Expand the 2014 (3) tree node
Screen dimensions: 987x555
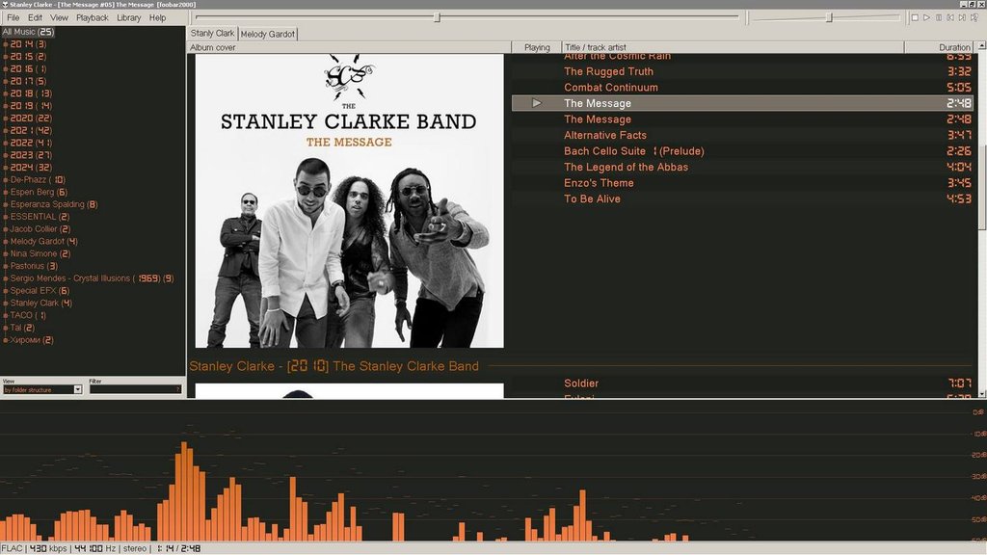click(x=6, y=44)
